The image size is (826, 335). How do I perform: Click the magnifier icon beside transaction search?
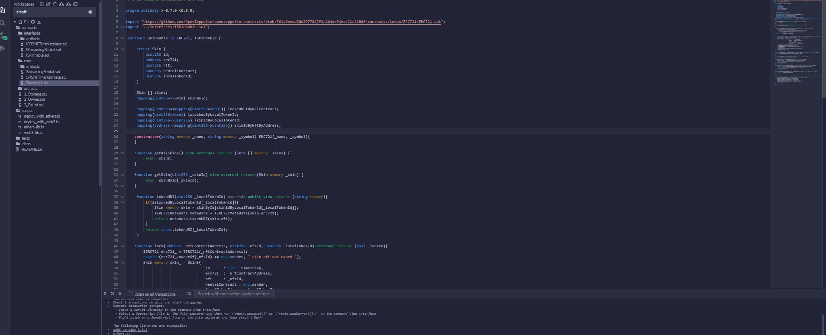tap(189, 294)
